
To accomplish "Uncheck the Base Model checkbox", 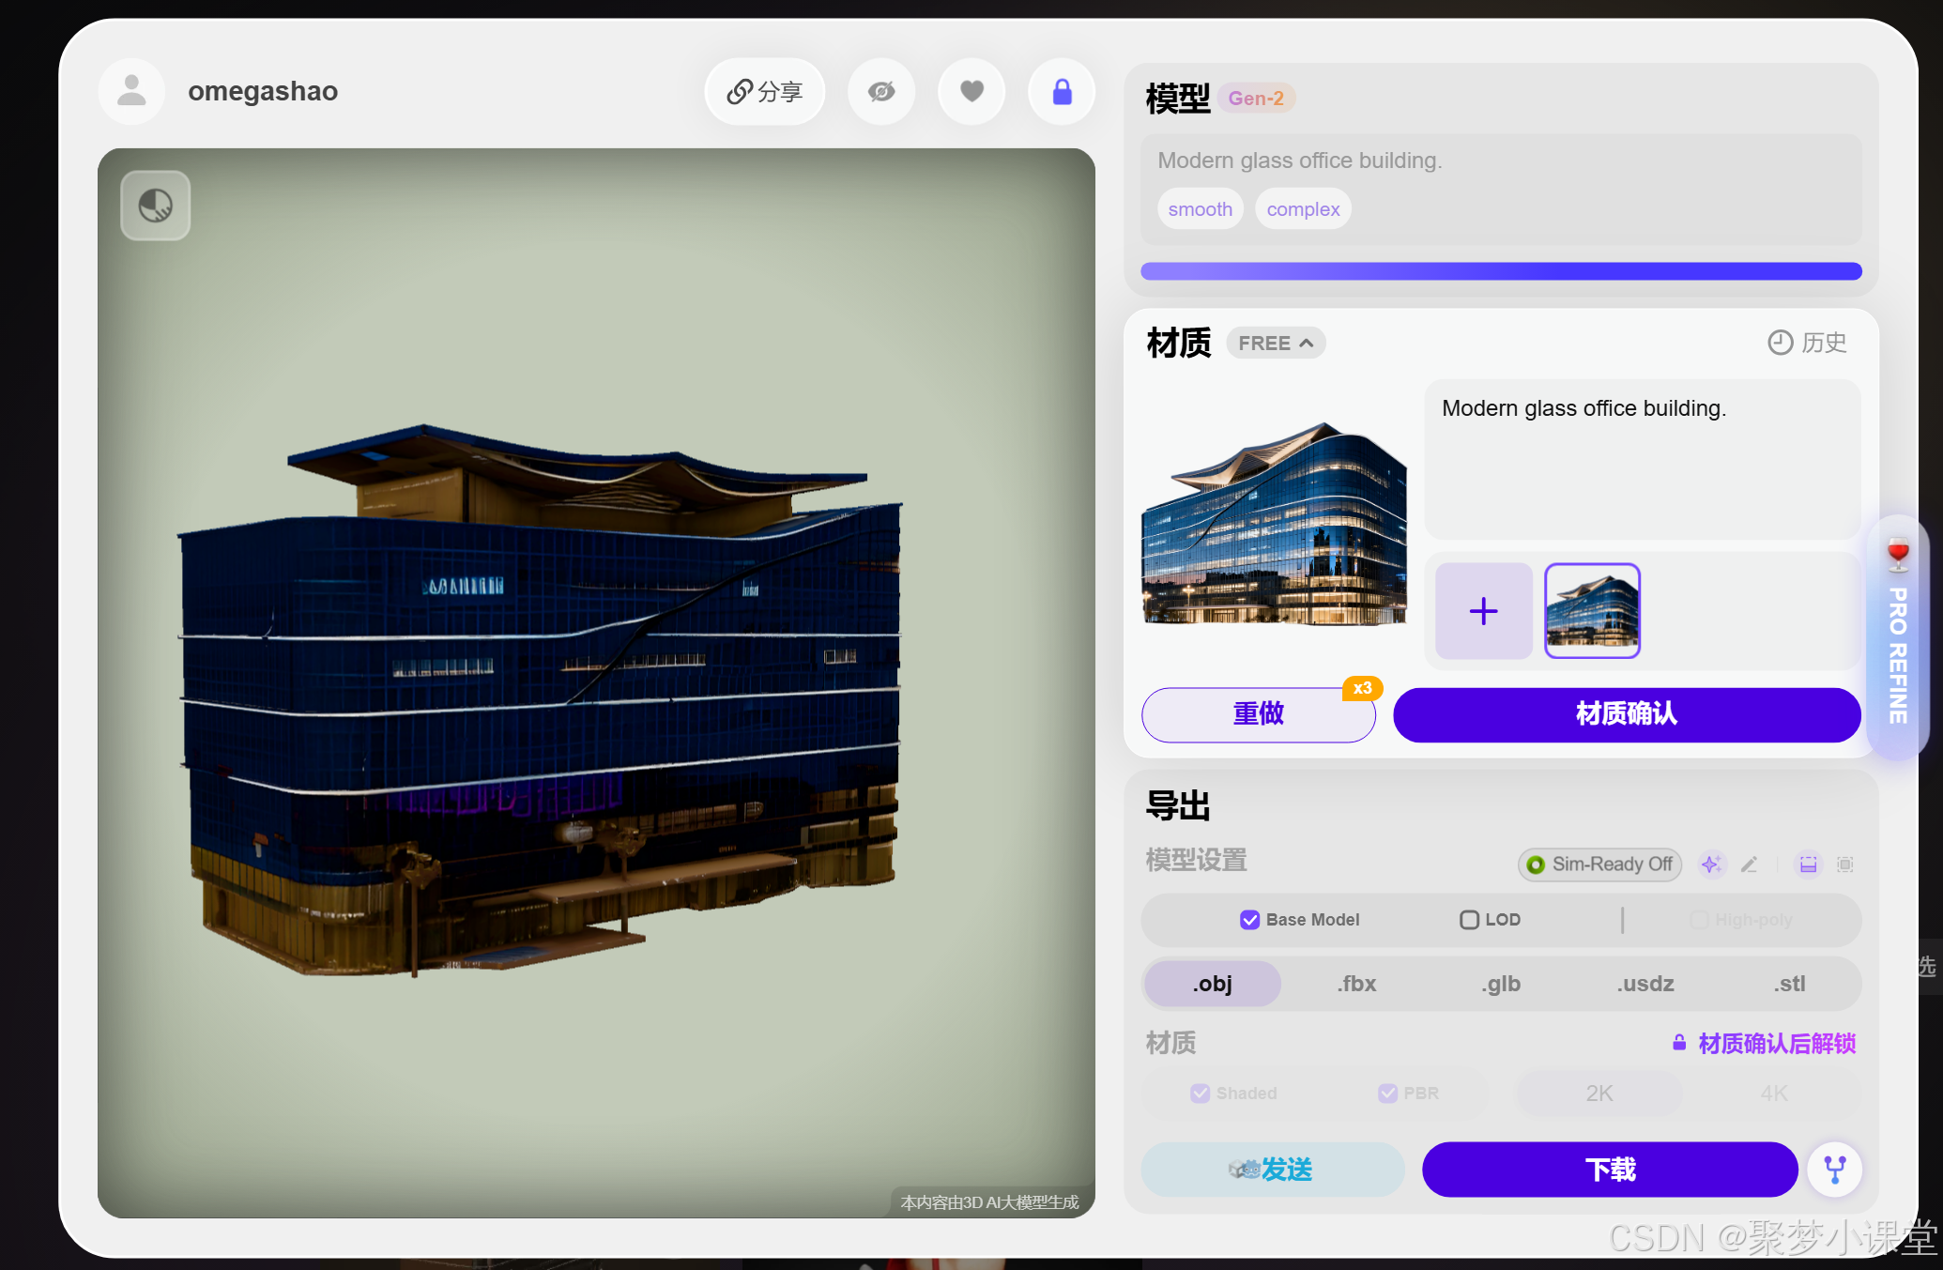I will [1249, 920].
